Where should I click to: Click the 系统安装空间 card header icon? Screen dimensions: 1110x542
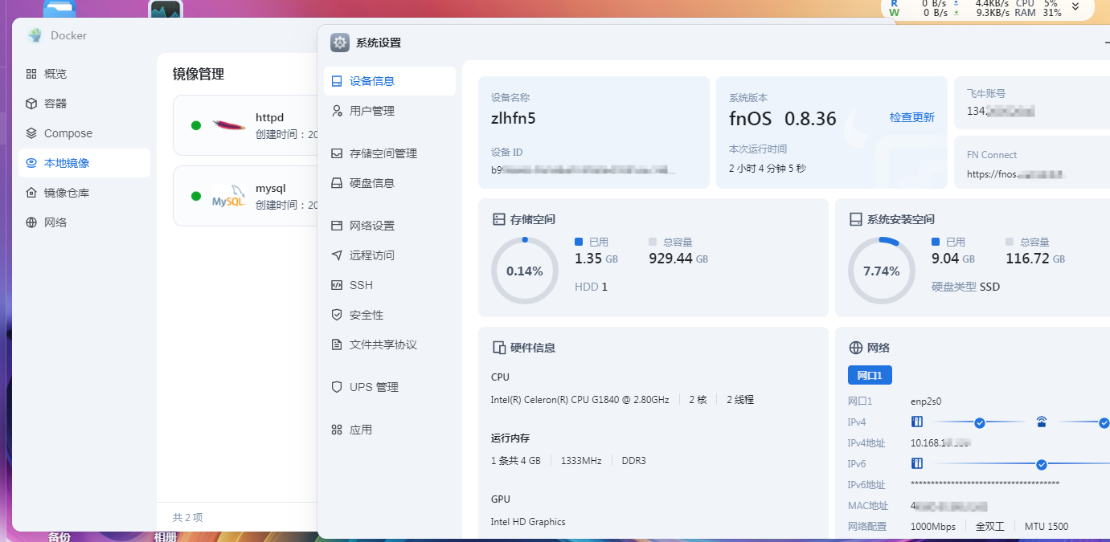(855, 219)
